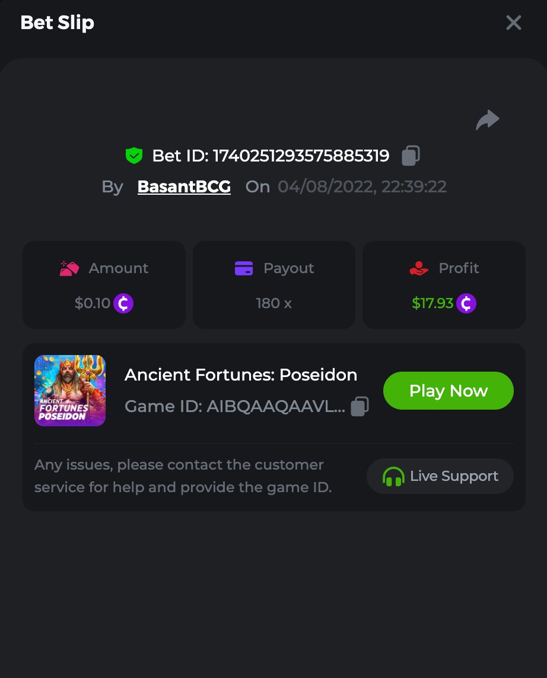Click the pink Amount icon
This screenshot has width=547, height=678.
[69, 269]
